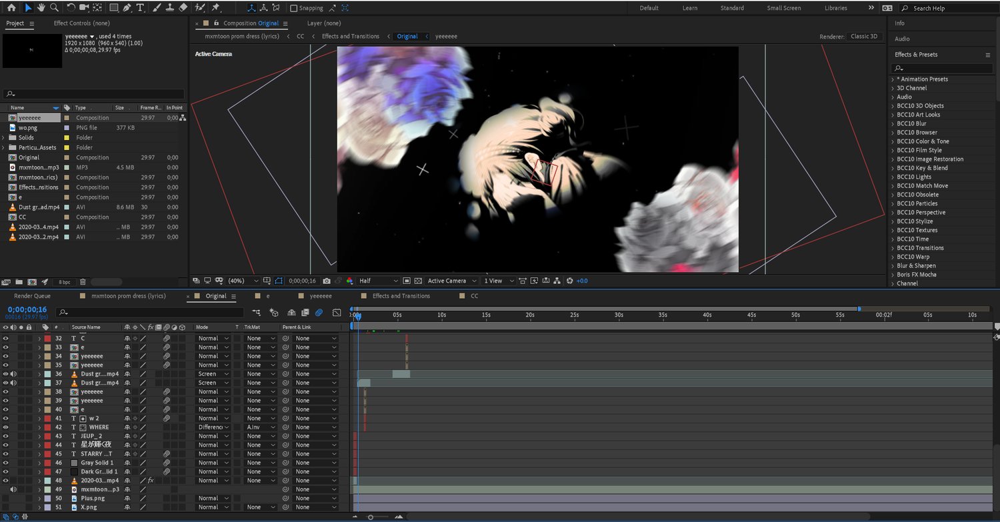Select the Horizontal Type tool

pyautogui.click(x=140, y=8)
